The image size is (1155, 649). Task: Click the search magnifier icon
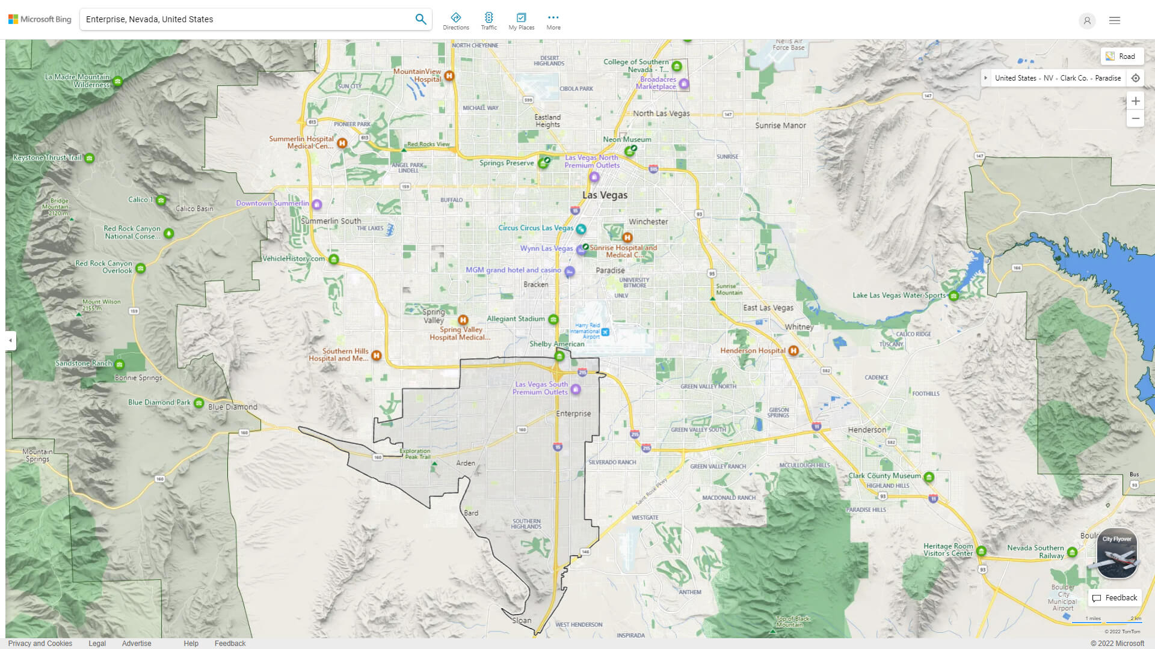click(x=420, y=19)
